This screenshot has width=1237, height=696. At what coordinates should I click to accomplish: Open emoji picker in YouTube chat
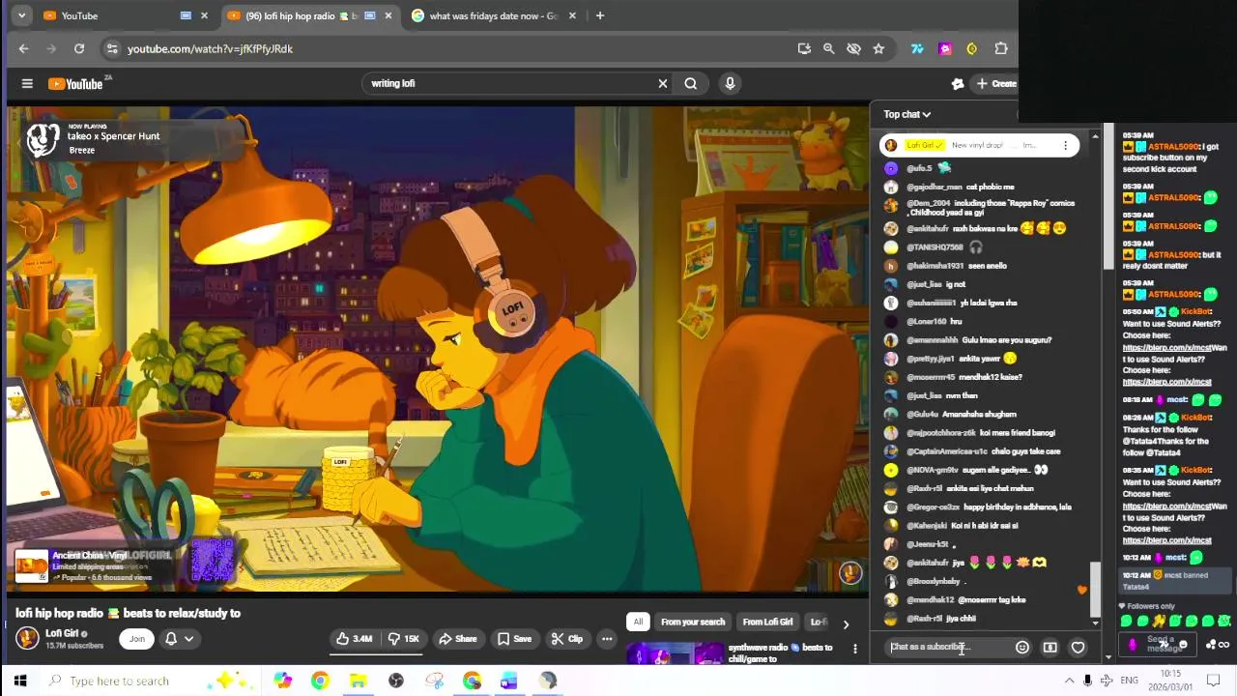1021,648
